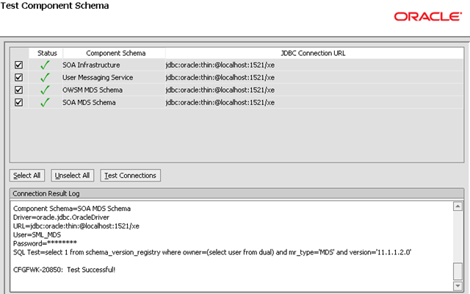This screenshot has width=470, height=294.
Task: Toggle the SOA Infrastructure checkbox
Action: tap(18, 65)
